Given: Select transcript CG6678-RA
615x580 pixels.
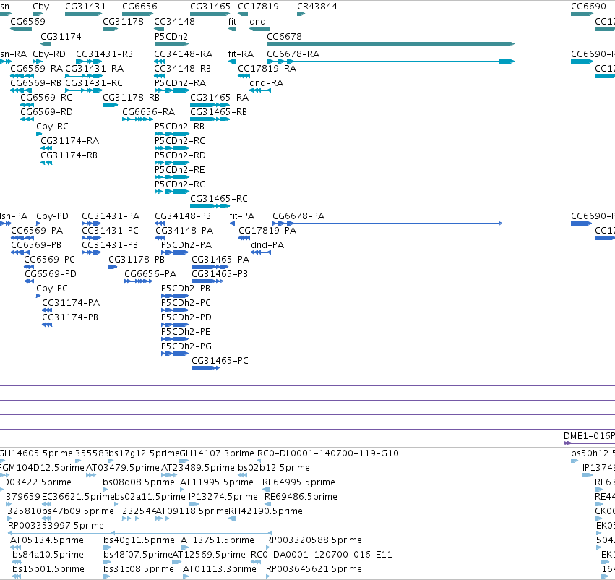Looking at the screenshot, I should 293,54.
